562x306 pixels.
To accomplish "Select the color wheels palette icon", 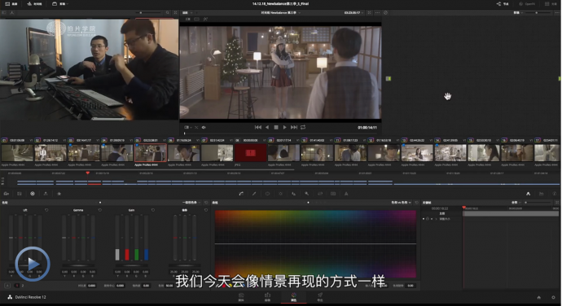I will tap(33, 194).
